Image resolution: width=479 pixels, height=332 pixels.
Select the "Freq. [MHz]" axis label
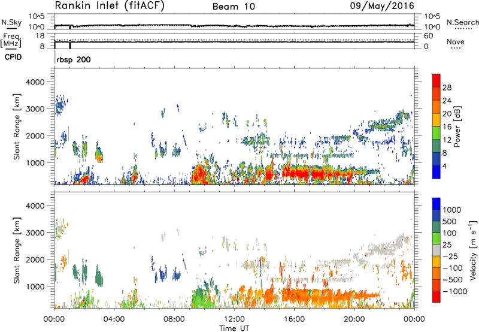pos(11,41)
